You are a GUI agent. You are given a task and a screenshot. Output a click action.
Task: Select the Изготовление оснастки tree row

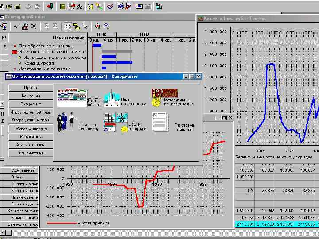[x=44, y=69]
